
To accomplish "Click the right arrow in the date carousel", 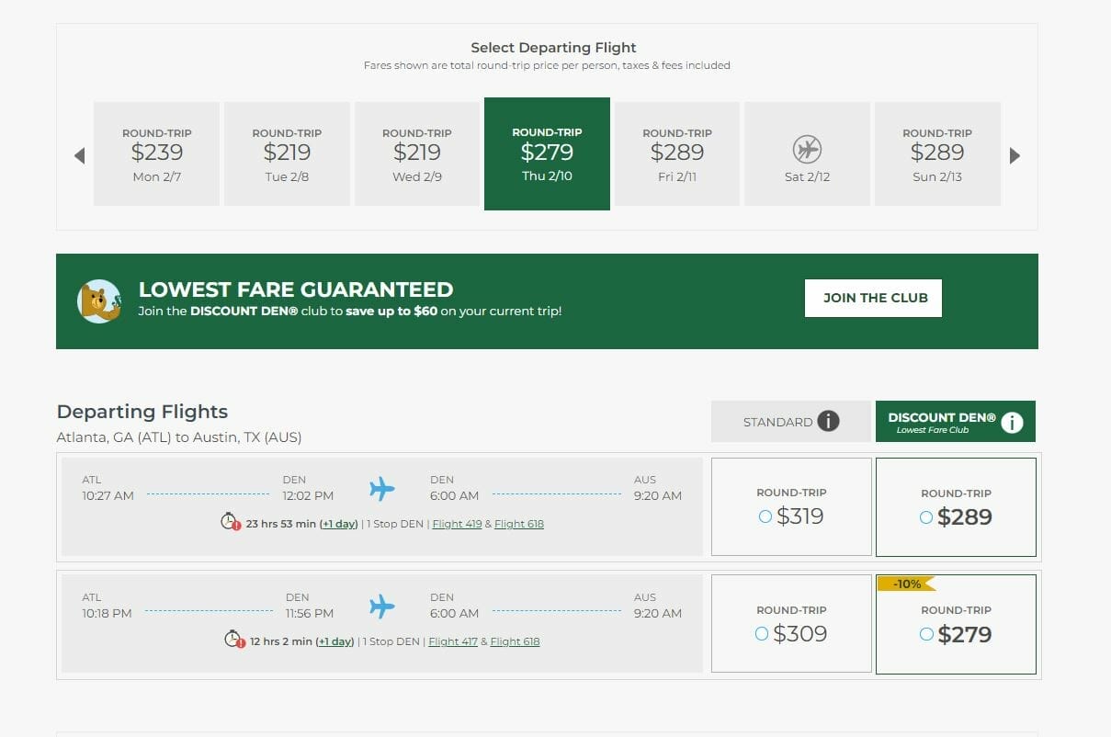I will click(x=1015, y=155).
